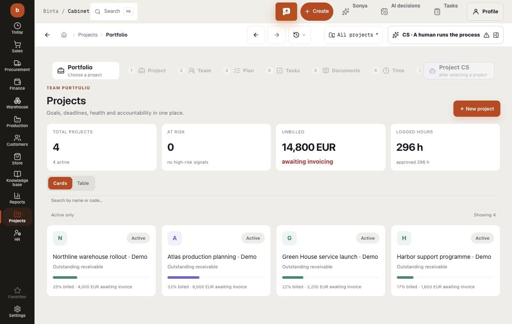Open the history dropdown
Viewport: 512px width, 324px height.
(x=299, y=35)
